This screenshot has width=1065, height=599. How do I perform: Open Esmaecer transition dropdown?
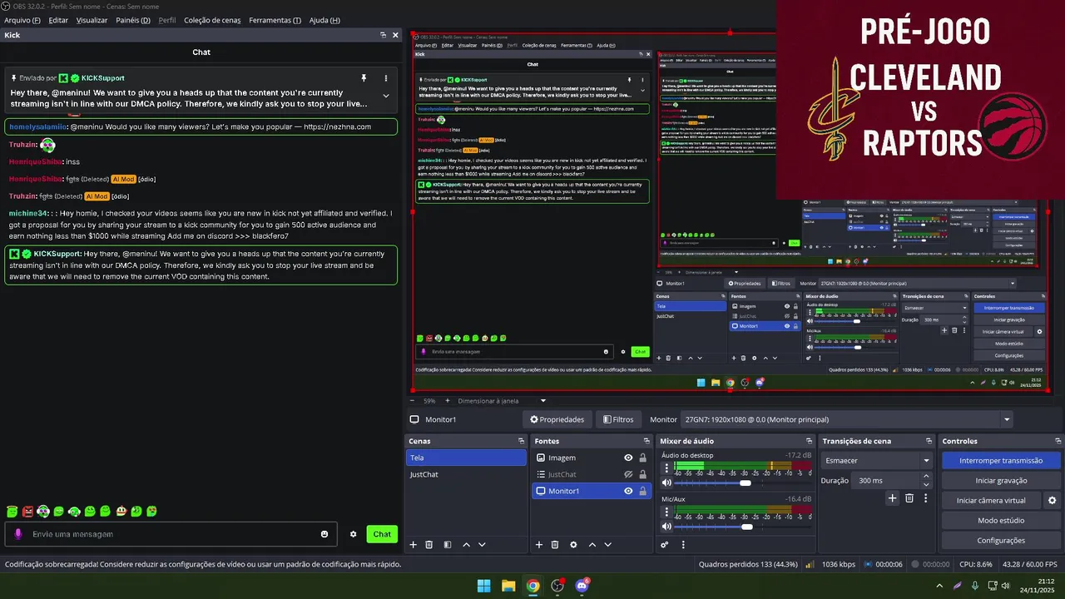pyautogui.click(x=877, y=460)
